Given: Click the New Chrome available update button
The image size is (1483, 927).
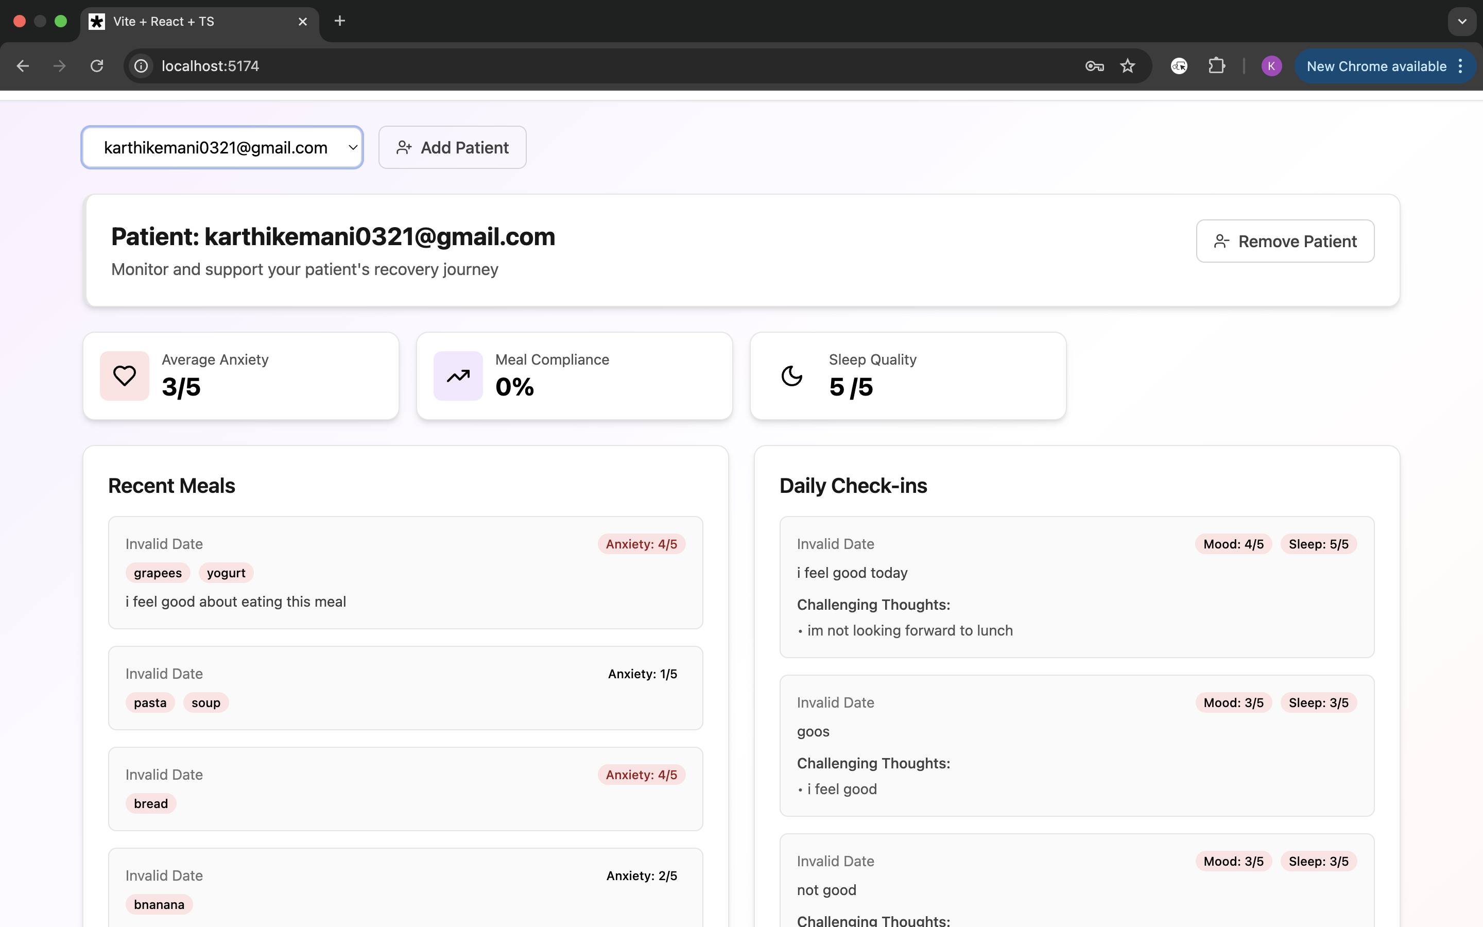Looking at the screenshot, I should pyautogui.click(x=1375, y=66).
